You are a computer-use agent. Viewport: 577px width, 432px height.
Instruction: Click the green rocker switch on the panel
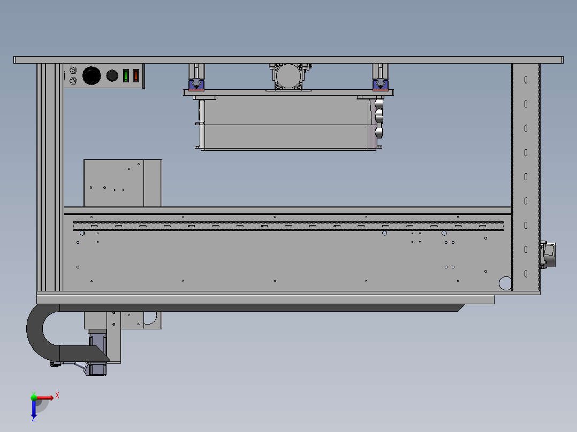click(x=126, y=75)
